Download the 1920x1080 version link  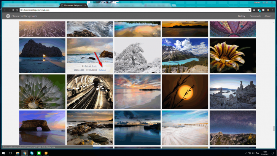pyautogui.click(x=79, y=70)
